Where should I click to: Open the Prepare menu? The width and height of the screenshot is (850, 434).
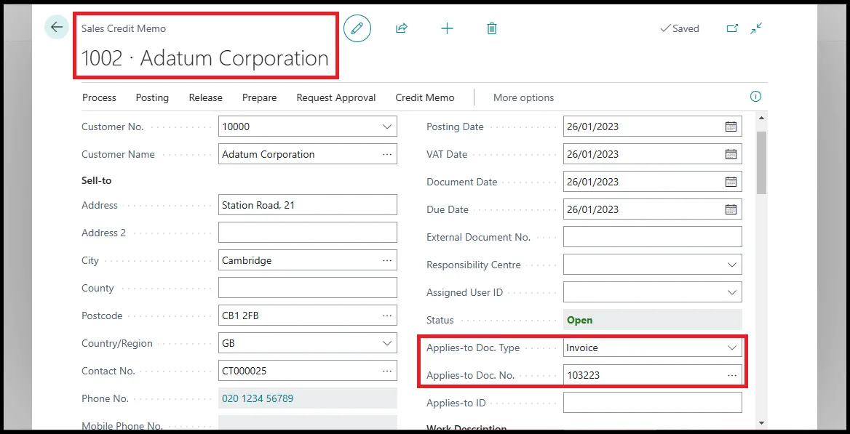259,97
